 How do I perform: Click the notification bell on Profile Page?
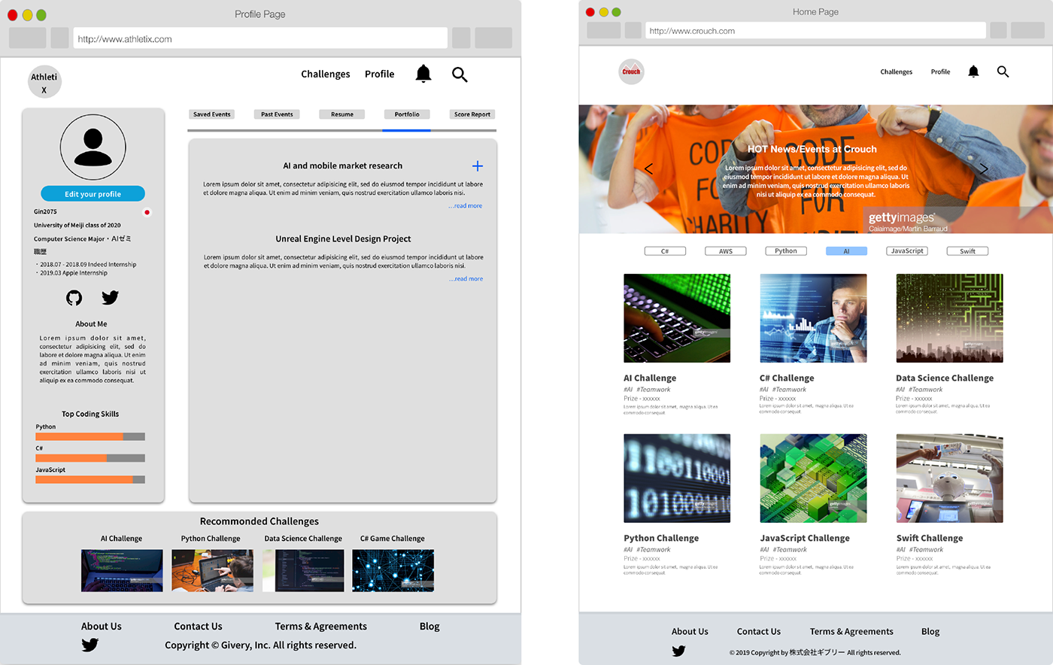[423, 74]
